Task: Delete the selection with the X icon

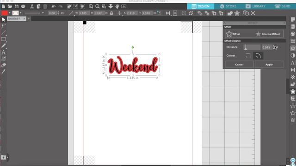Action: coord(253,13)
